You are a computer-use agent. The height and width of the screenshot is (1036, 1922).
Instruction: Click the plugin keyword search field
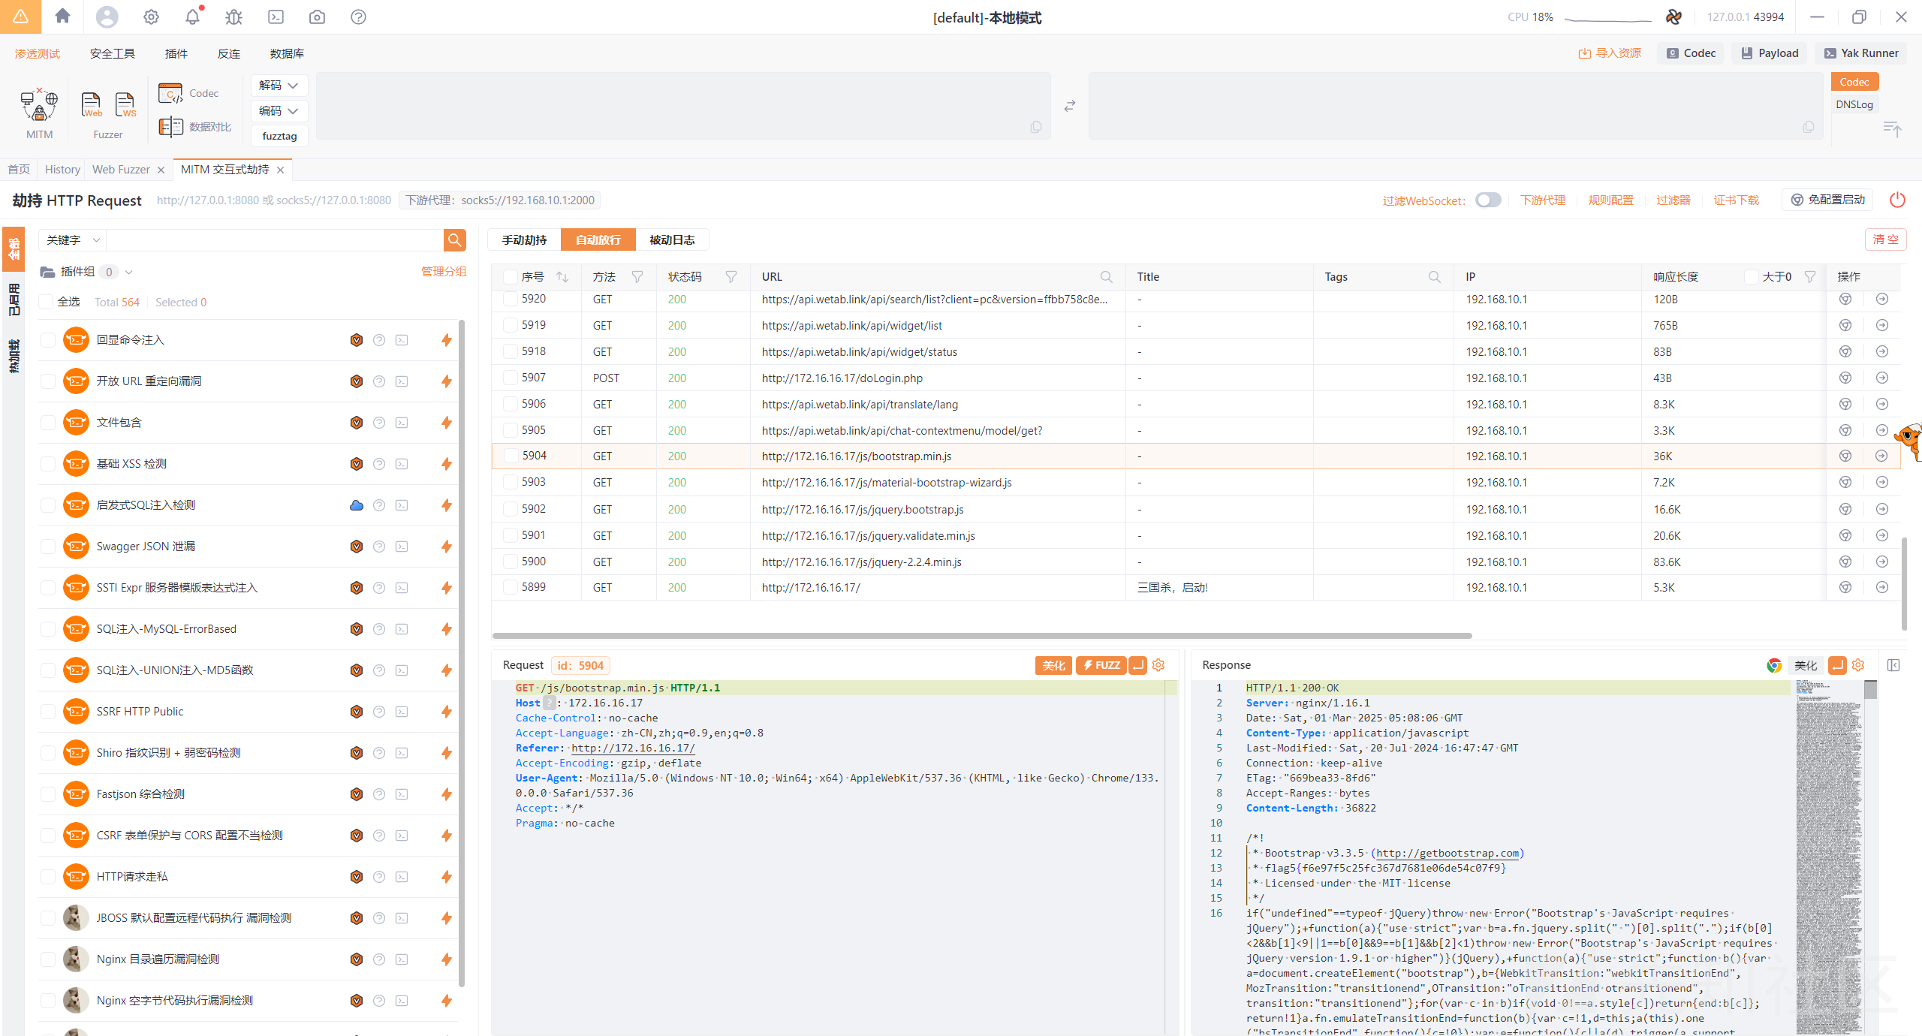[275, 239]
